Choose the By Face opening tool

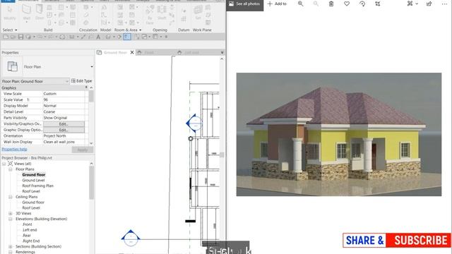[x=150, y=14]
